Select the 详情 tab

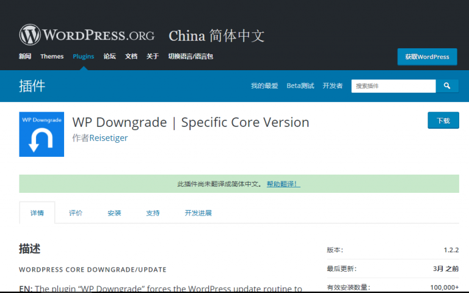click(x=37, y=213)
